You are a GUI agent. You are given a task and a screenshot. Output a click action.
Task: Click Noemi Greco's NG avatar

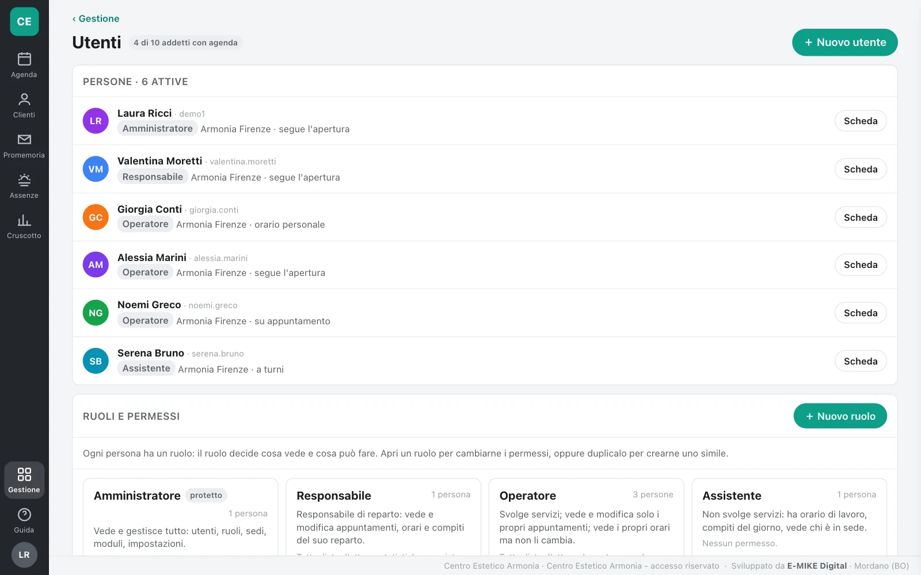[x=96, y=313]
